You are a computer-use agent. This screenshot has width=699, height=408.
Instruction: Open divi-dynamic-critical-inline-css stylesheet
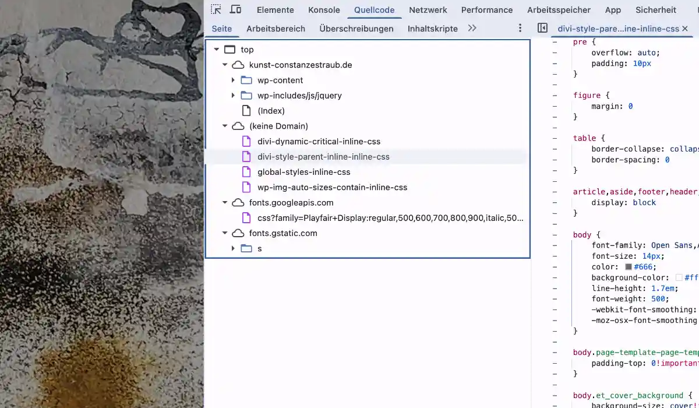tap(319, 141)
